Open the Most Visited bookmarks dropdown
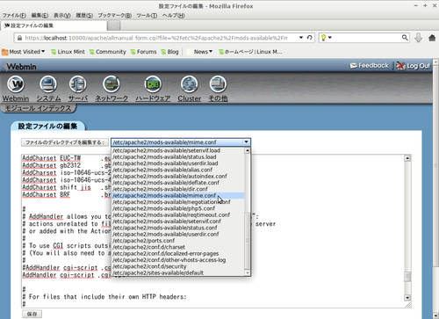 (24, 52)
